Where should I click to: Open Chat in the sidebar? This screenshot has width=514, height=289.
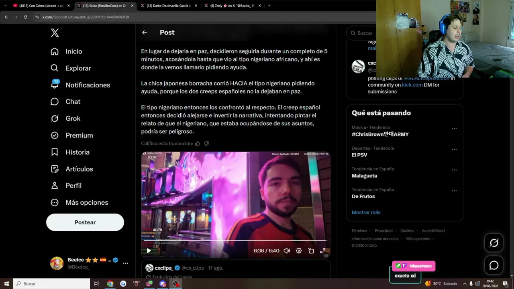[65, 102]
